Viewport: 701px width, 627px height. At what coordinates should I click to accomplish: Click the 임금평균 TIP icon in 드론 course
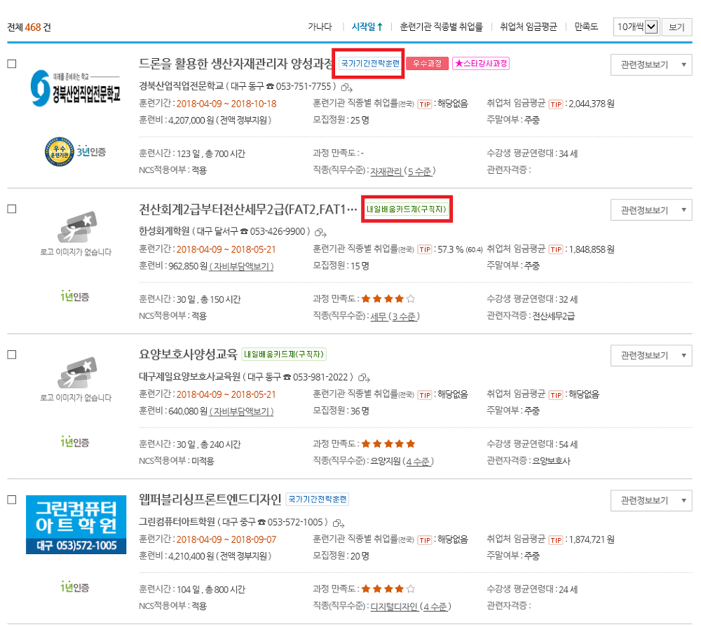(x=556, y=104)
